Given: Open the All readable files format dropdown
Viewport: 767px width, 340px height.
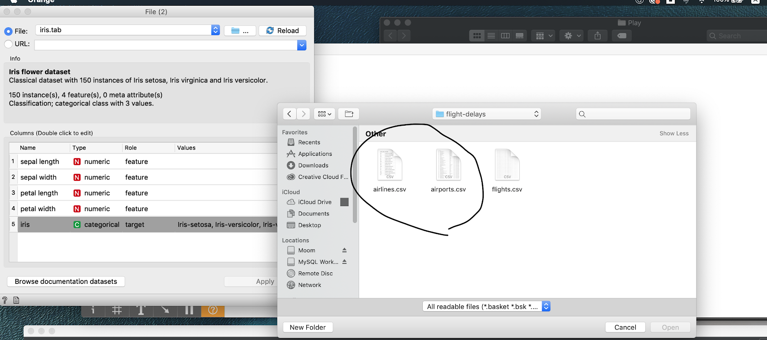Looking at the screenshot, I should point(487,306).
